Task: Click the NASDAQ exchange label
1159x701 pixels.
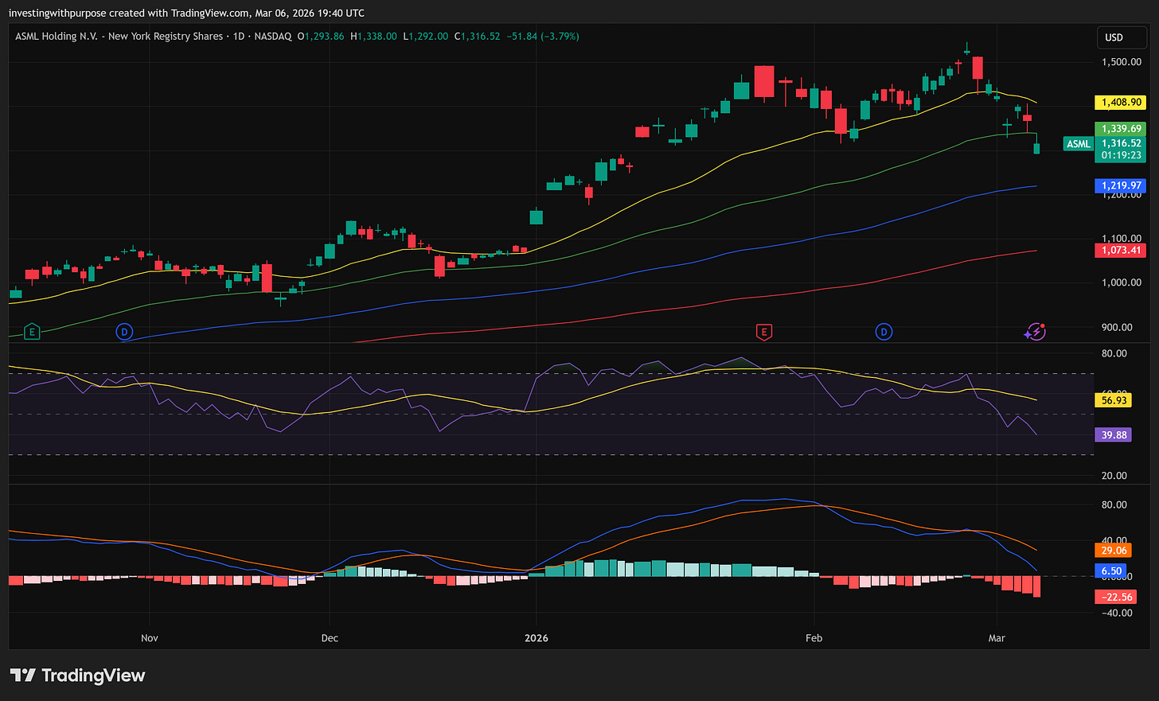Action: click(272, 37)
